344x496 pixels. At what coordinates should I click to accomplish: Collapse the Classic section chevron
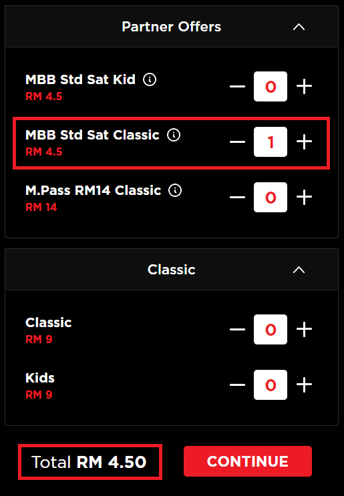299,270
